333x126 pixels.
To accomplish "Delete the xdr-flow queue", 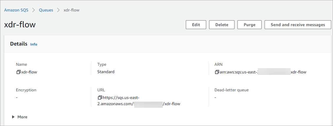I will coord(222,25).
